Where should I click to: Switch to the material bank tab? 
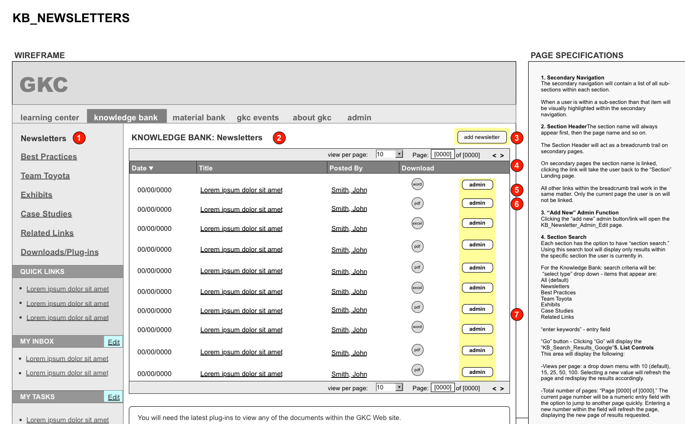199,118
